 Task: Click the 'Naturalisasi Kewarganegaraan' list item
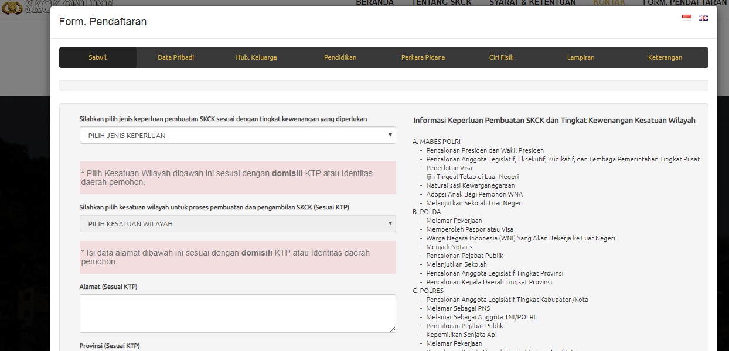coord(471,185)
